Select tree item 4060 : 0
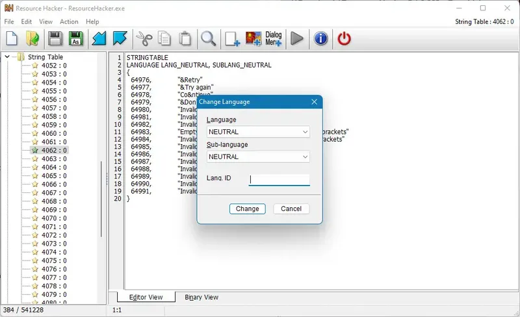The height and width of the screenshot is (317, 520). coord(54,133)
